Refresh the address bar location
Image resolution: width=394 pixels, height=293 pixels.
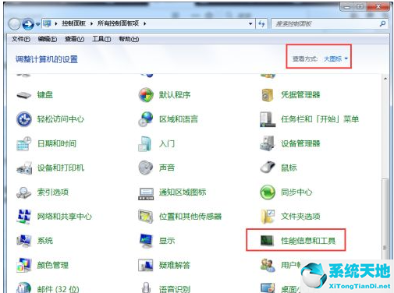pyautogui.click(x=261, y=24)
